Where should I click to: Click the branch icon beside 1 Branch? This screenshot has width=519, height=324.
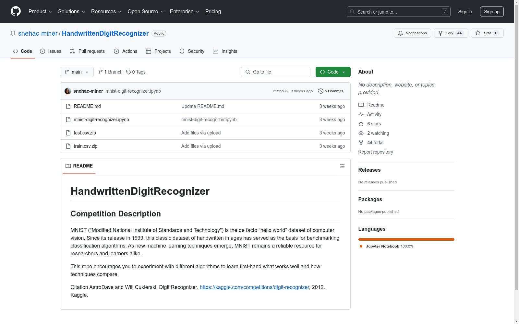point(101,72)
